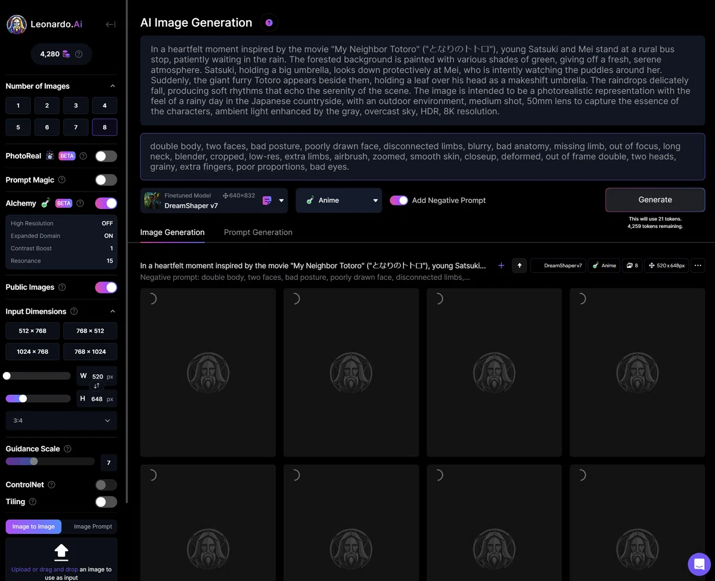Open the Anime style dropdown
715x581 pixels.
(x=339, y=201)
